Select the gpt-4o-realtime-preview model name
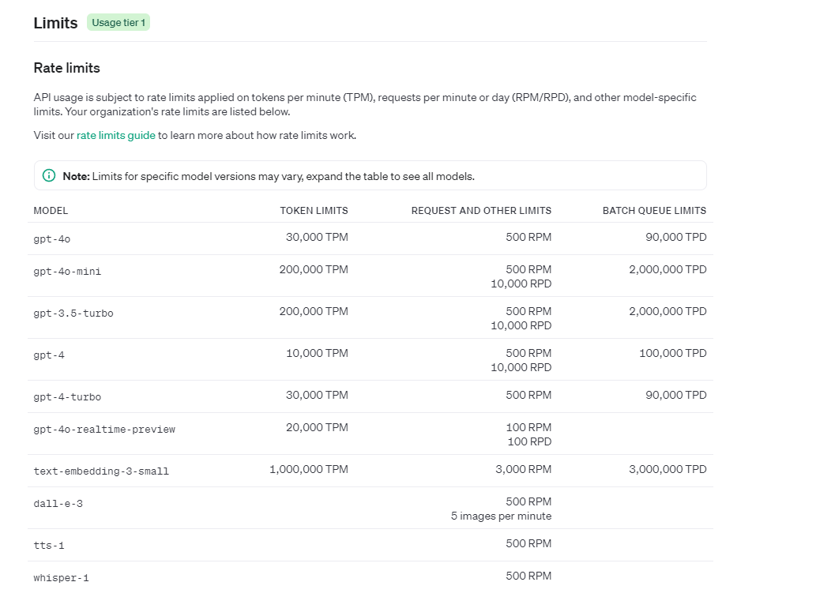Image resolution: width=820 pixels, height=597 pixels. pos(104,430)
